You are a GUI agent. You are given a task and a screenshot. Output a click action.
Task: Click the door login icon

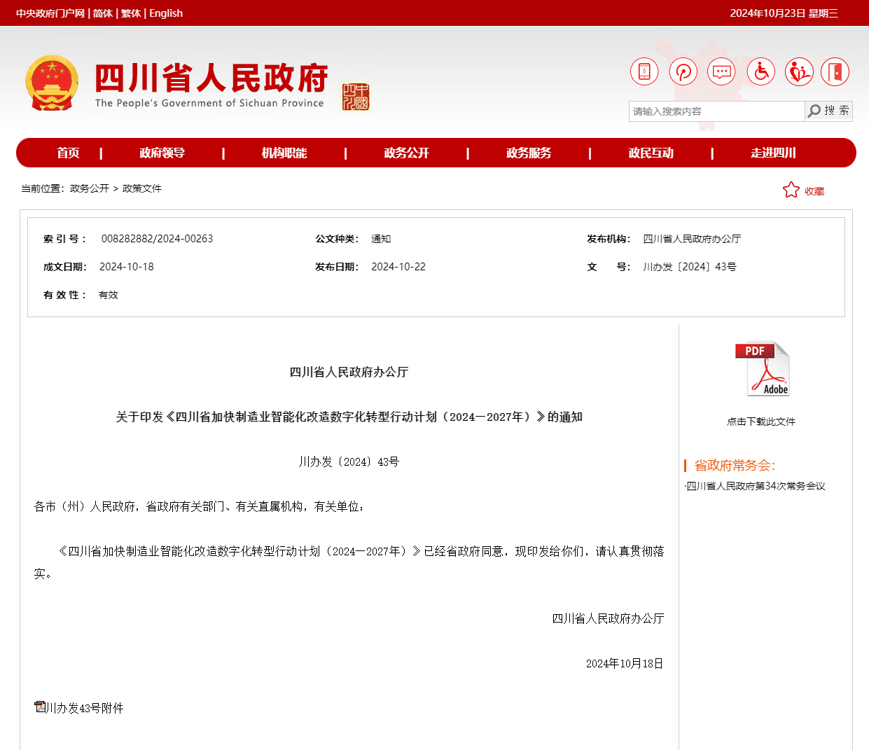click(x=835, y=72)
